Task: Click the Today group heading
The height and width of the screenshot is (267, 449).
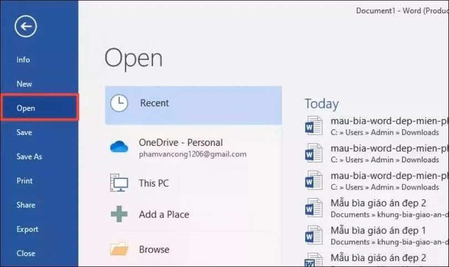Action: (322, 104)
